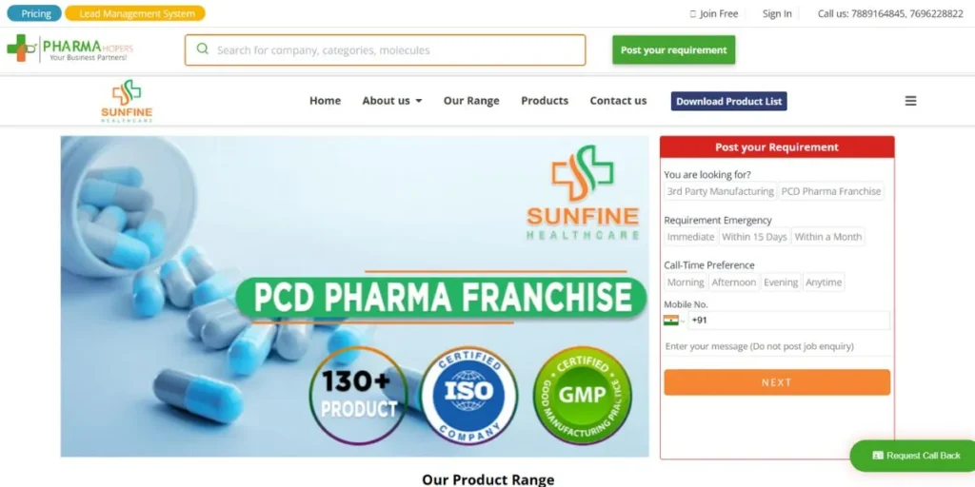Click the PharmaHopers logo
Screen dimensions: 975x487
(x=70, y=49)
